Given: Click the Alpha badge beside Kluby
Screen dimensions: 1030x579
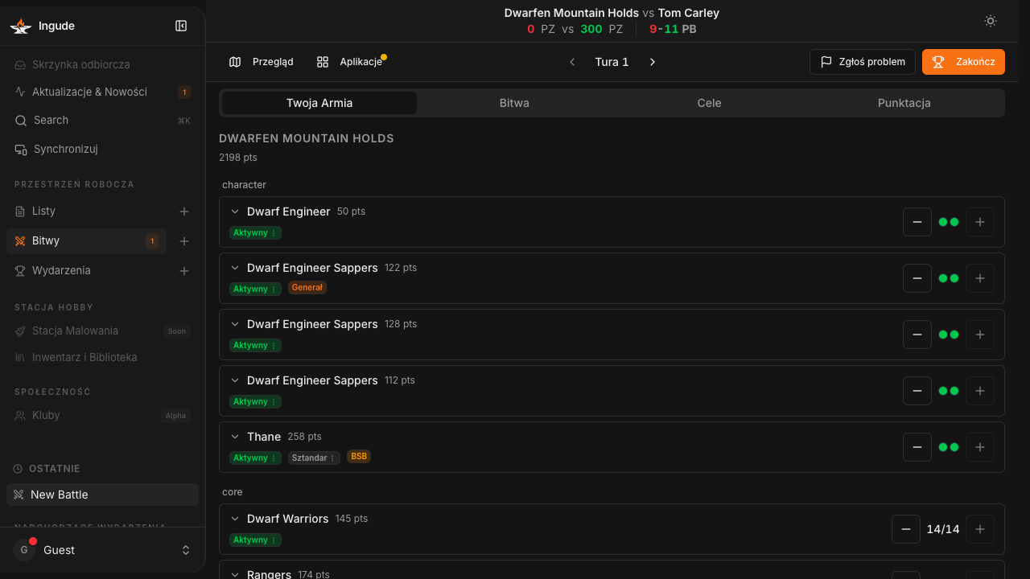Looking at the screenshot, I should [175, 416].
